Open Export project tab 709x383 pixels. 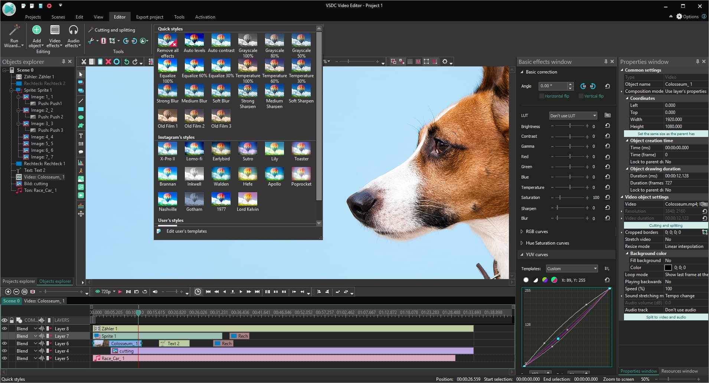tap(150, 17)
